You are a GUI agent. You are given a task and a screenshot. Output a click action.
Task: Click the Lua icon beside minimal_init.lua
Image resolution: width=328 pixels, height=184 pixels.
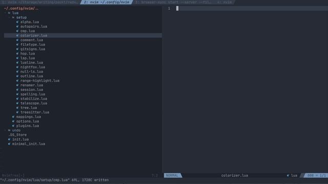(x=9, y=144)
